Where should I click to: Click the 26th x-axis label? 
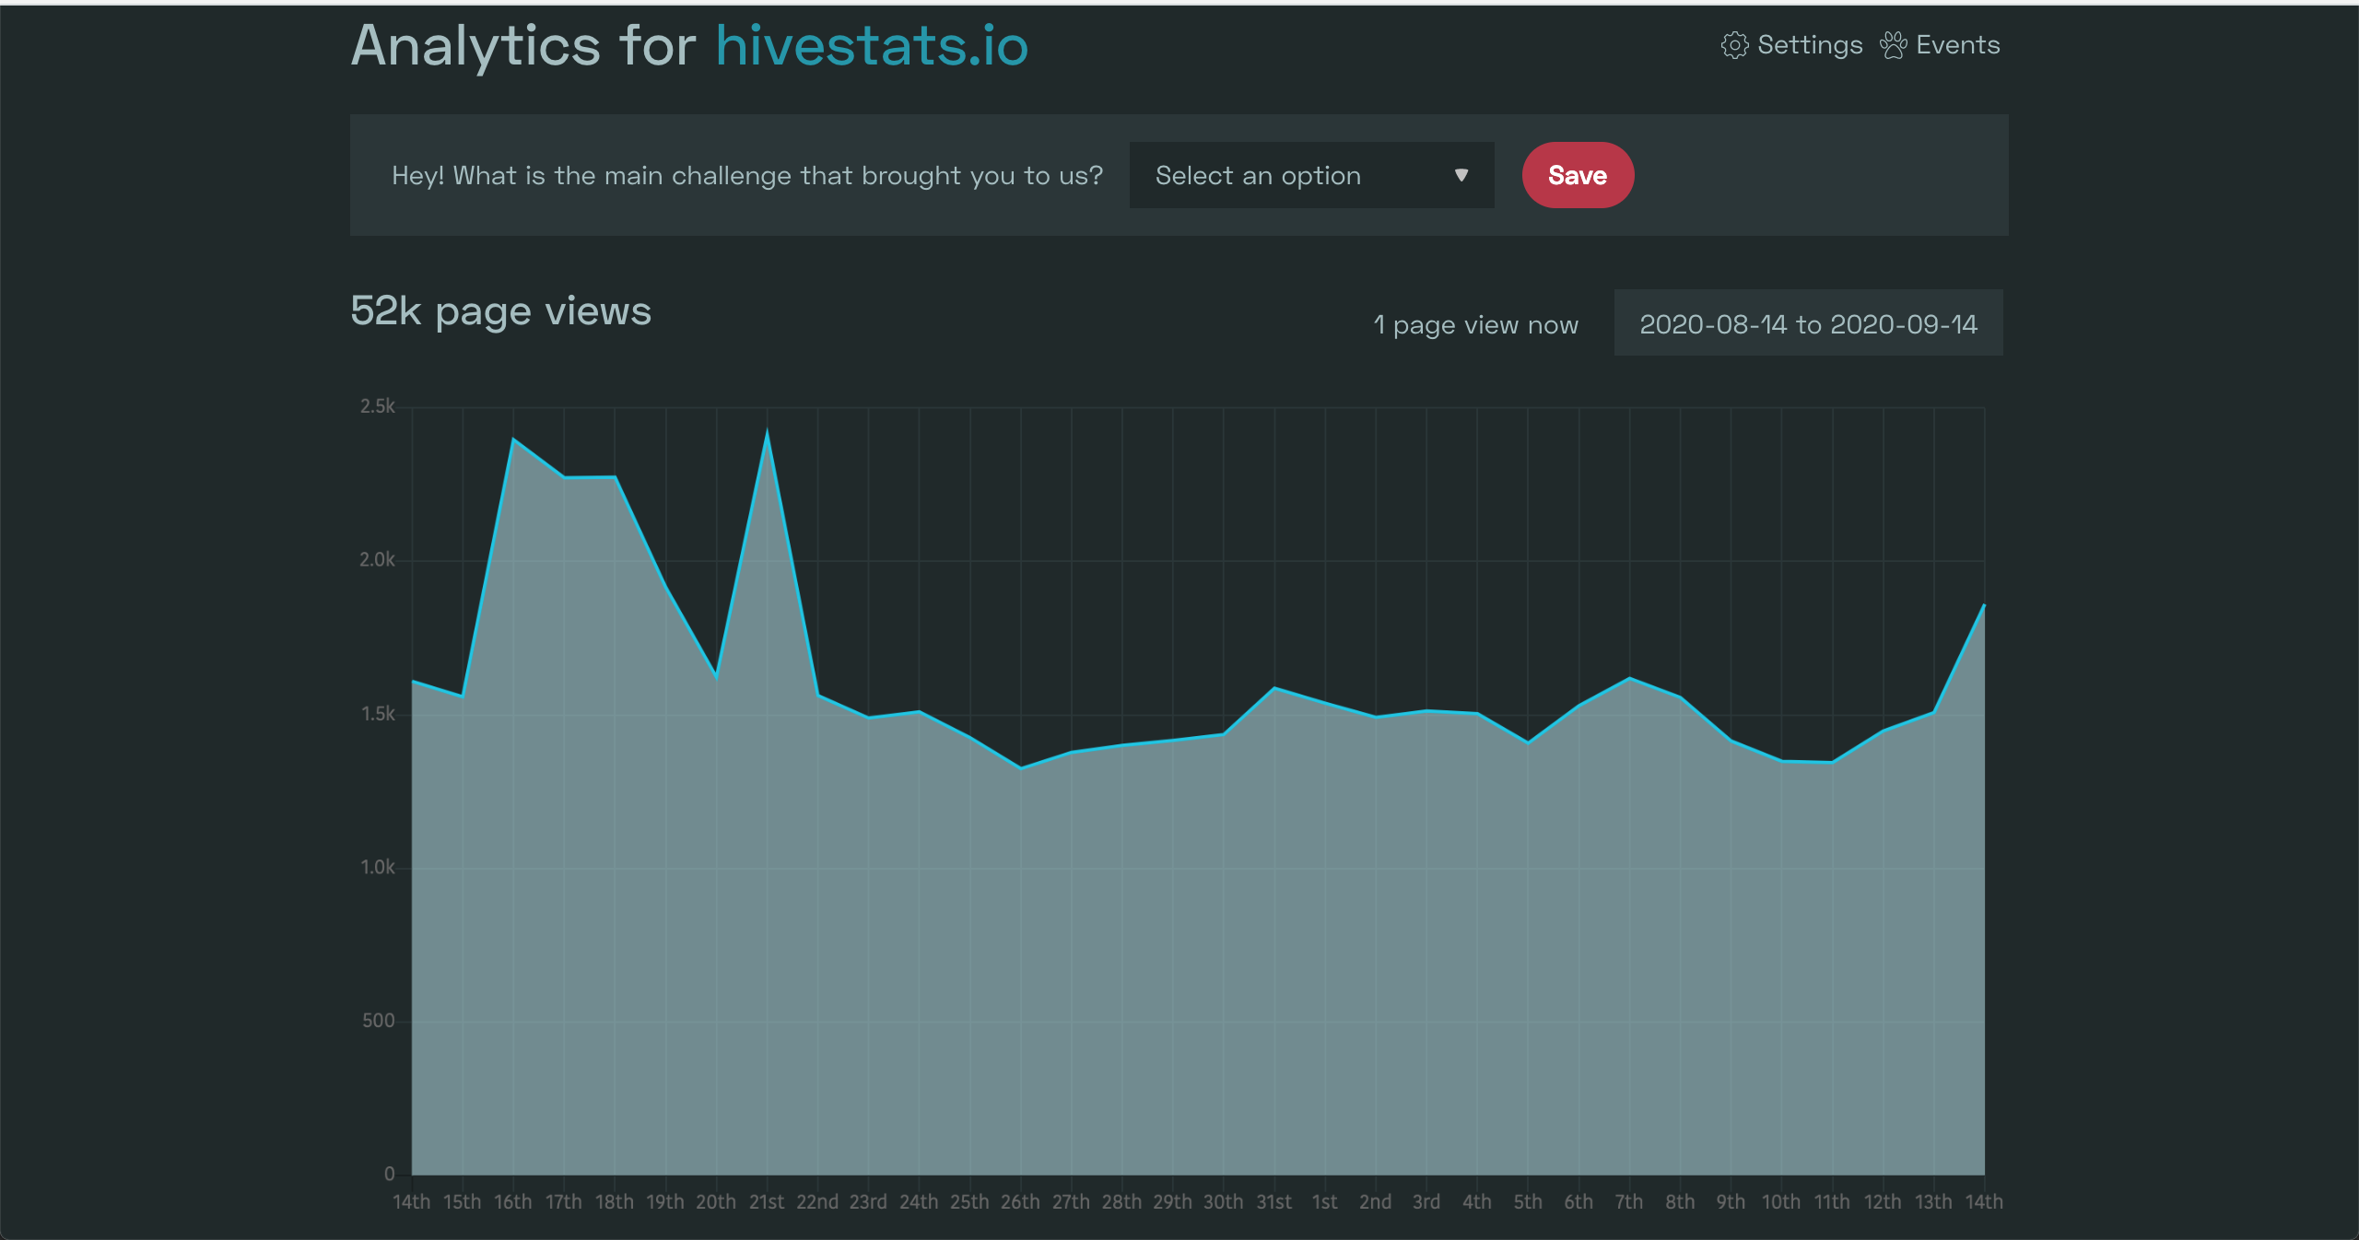[1020, 1202]
